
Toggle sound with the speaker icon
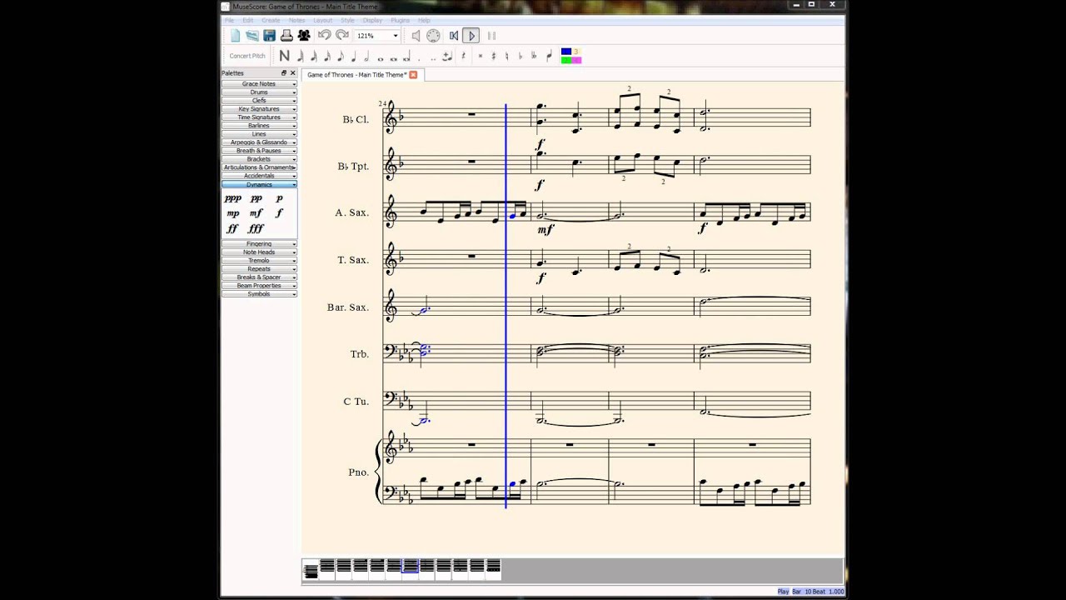pyautogui.click(x=416, y=36)
